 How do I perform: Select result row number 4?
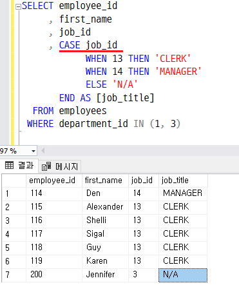pos(14,234)
